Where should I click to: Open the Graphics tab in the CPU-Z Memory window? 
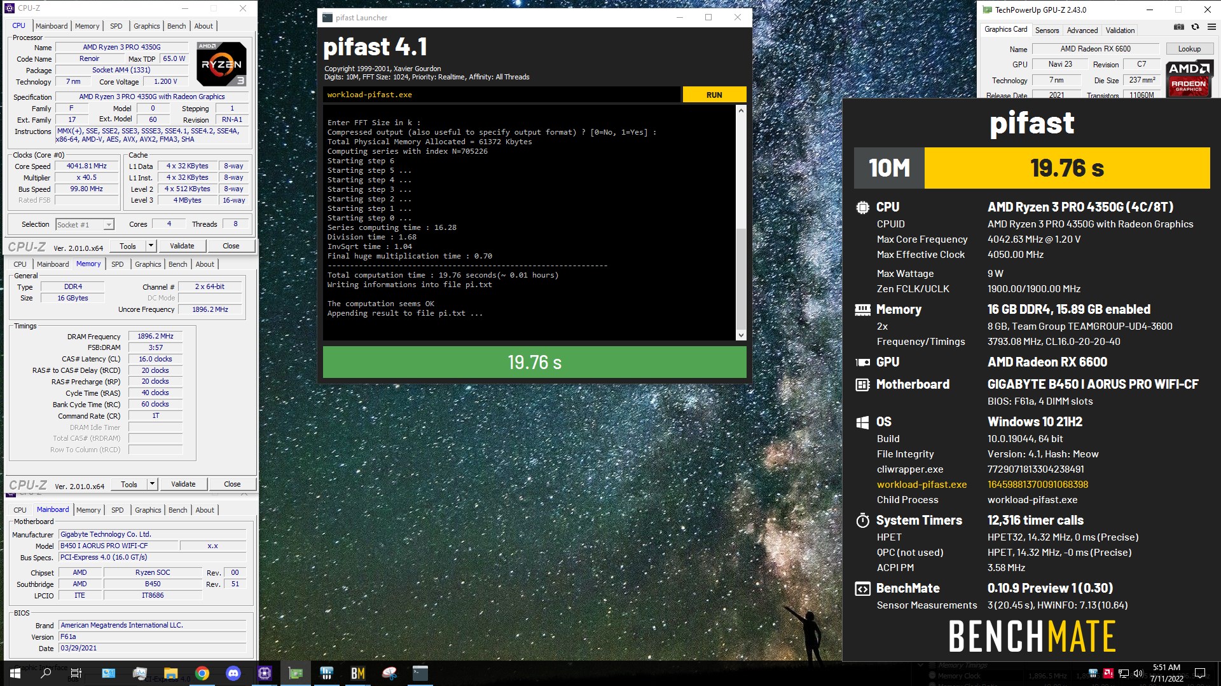coord(148,264)
